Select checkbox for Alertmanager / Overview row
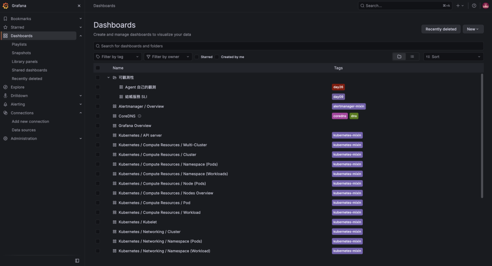Image resolution: width=492 pixels, height=266 pixels. (x=98, y=106)
